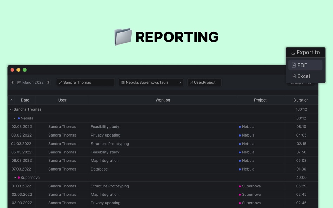Image resolution: width=333 pixels, height=208 pixels.
Task: Sort by the Duration column header
Action: 301,100
